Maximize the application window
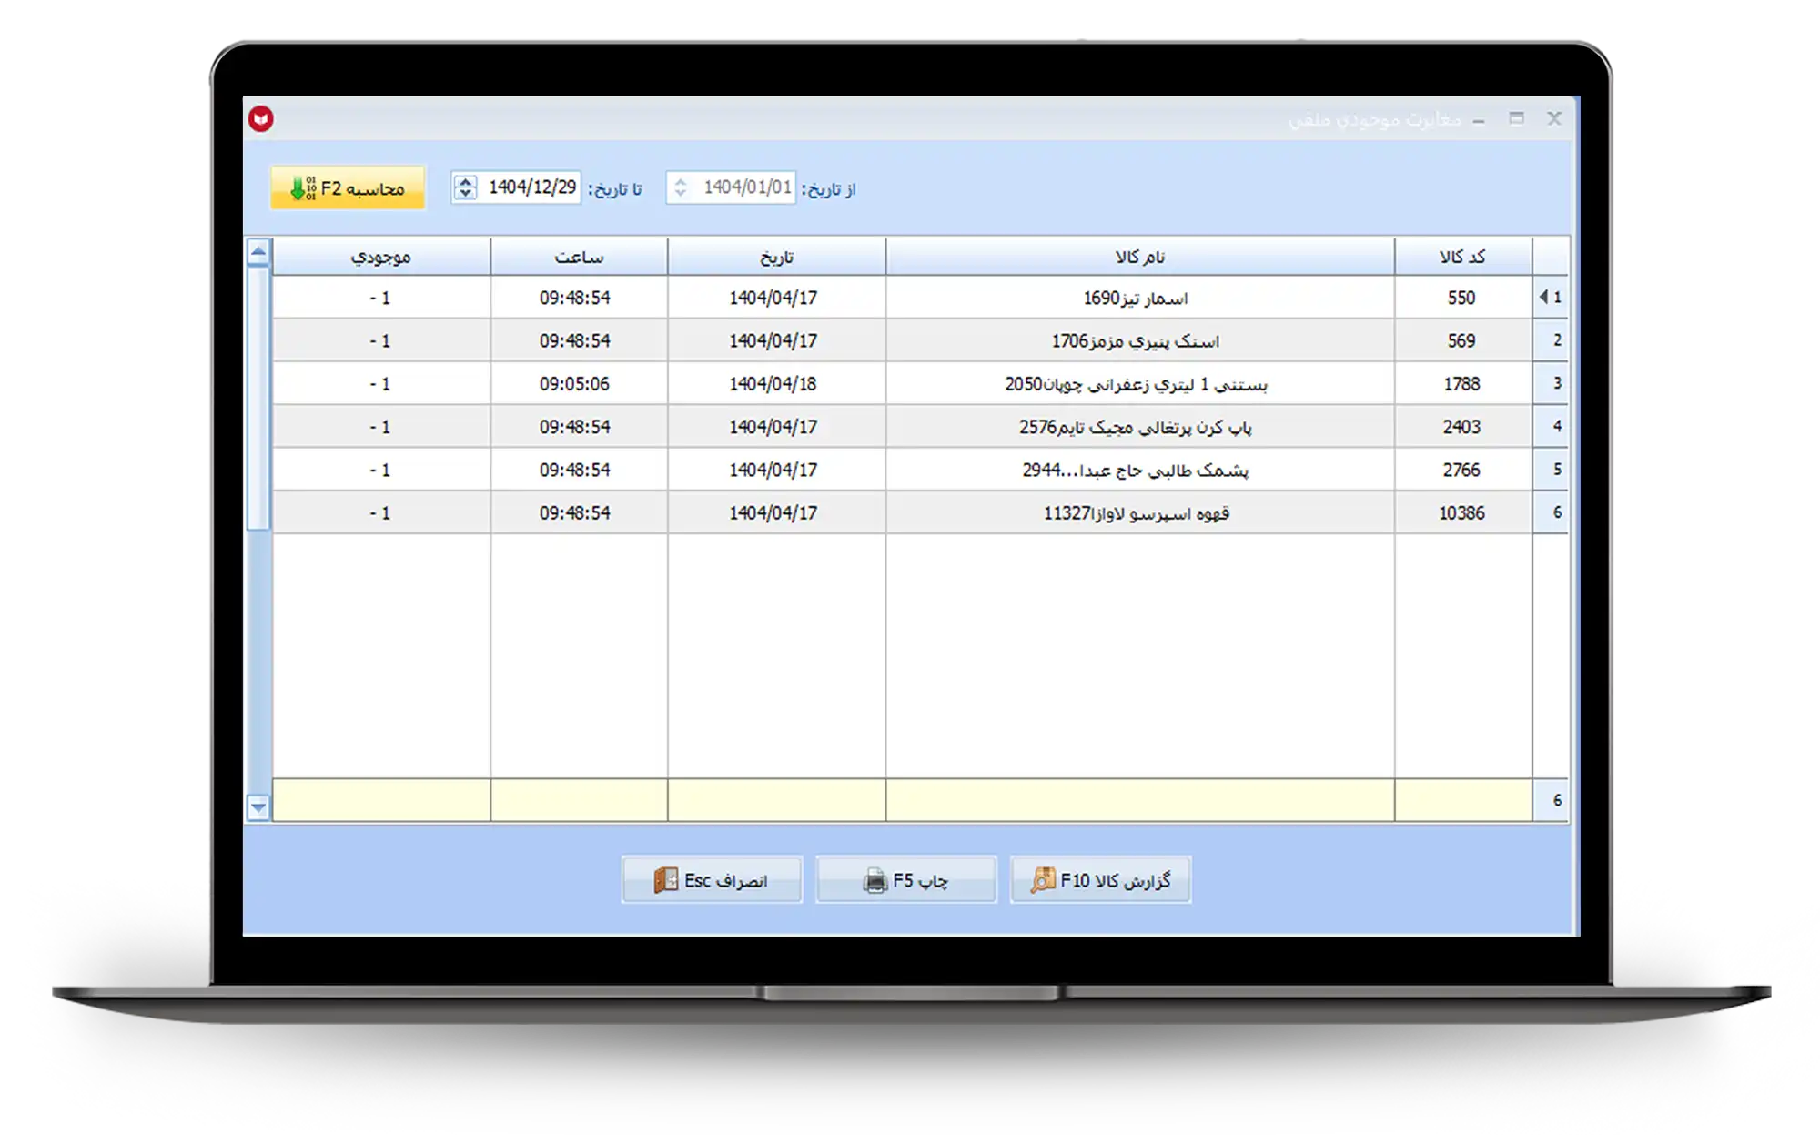 click(x=1516, y=119)
